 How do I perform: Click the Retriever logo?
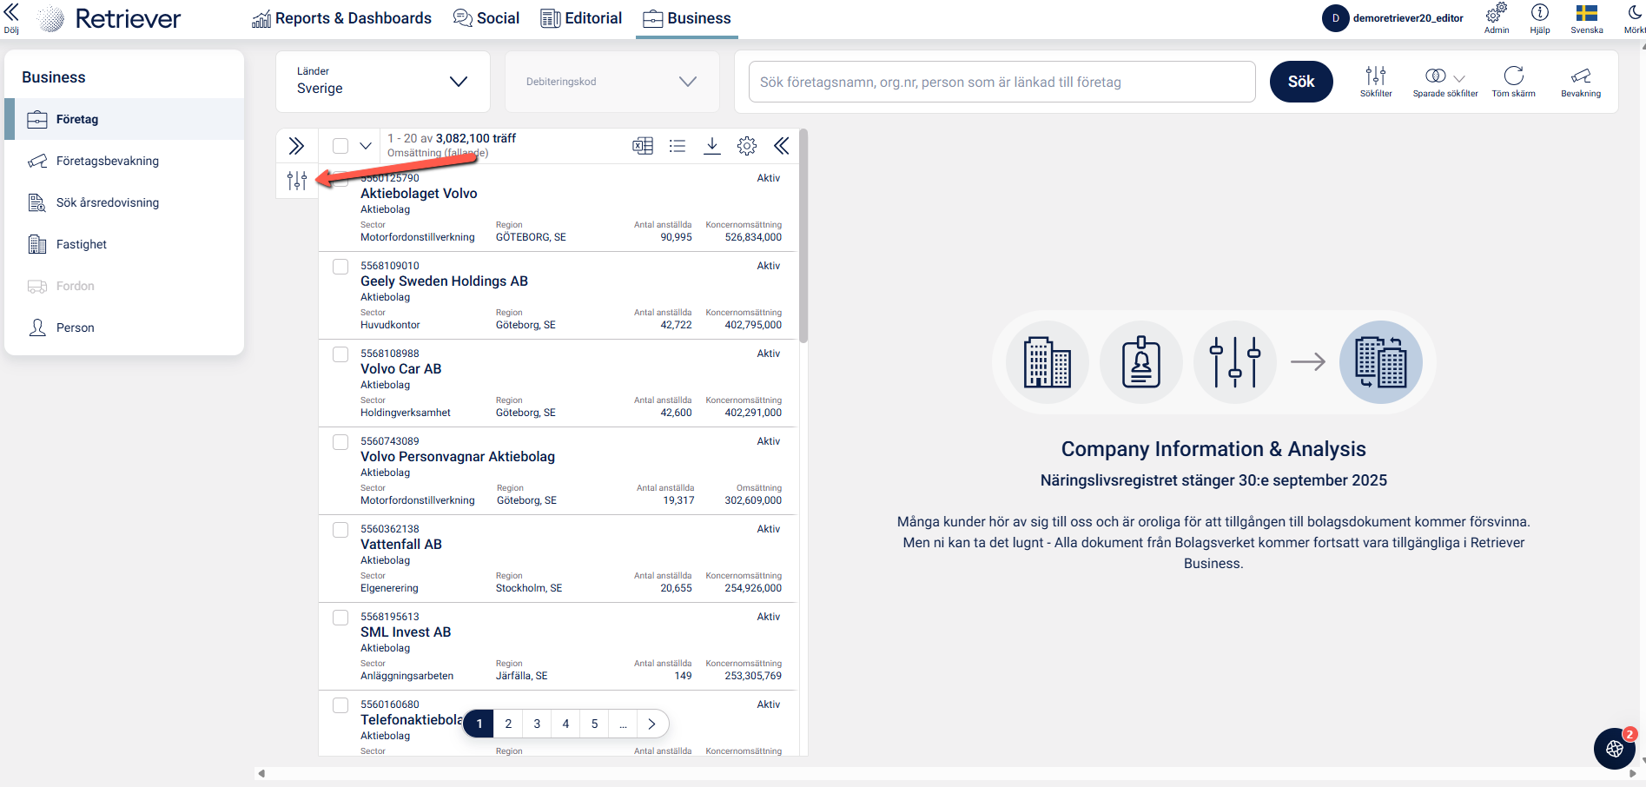[x=110, y=18]
